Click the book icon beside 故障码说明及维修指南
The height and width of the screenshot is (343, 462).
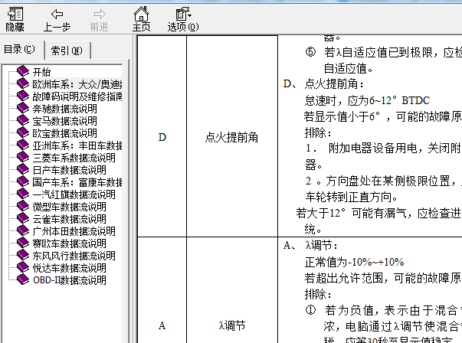pyautogui.click(x=23, y=96)
